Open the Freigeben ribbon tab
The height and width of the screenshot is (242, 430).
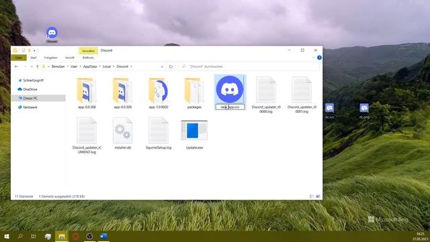(51, 58)
